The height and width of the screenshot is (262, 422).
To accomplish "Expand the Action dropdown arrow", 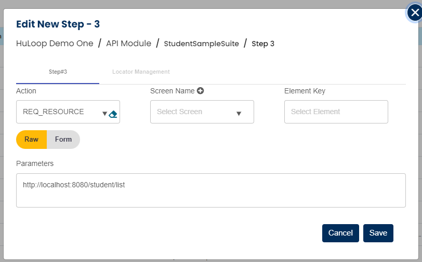I will (x=104, y=114).
